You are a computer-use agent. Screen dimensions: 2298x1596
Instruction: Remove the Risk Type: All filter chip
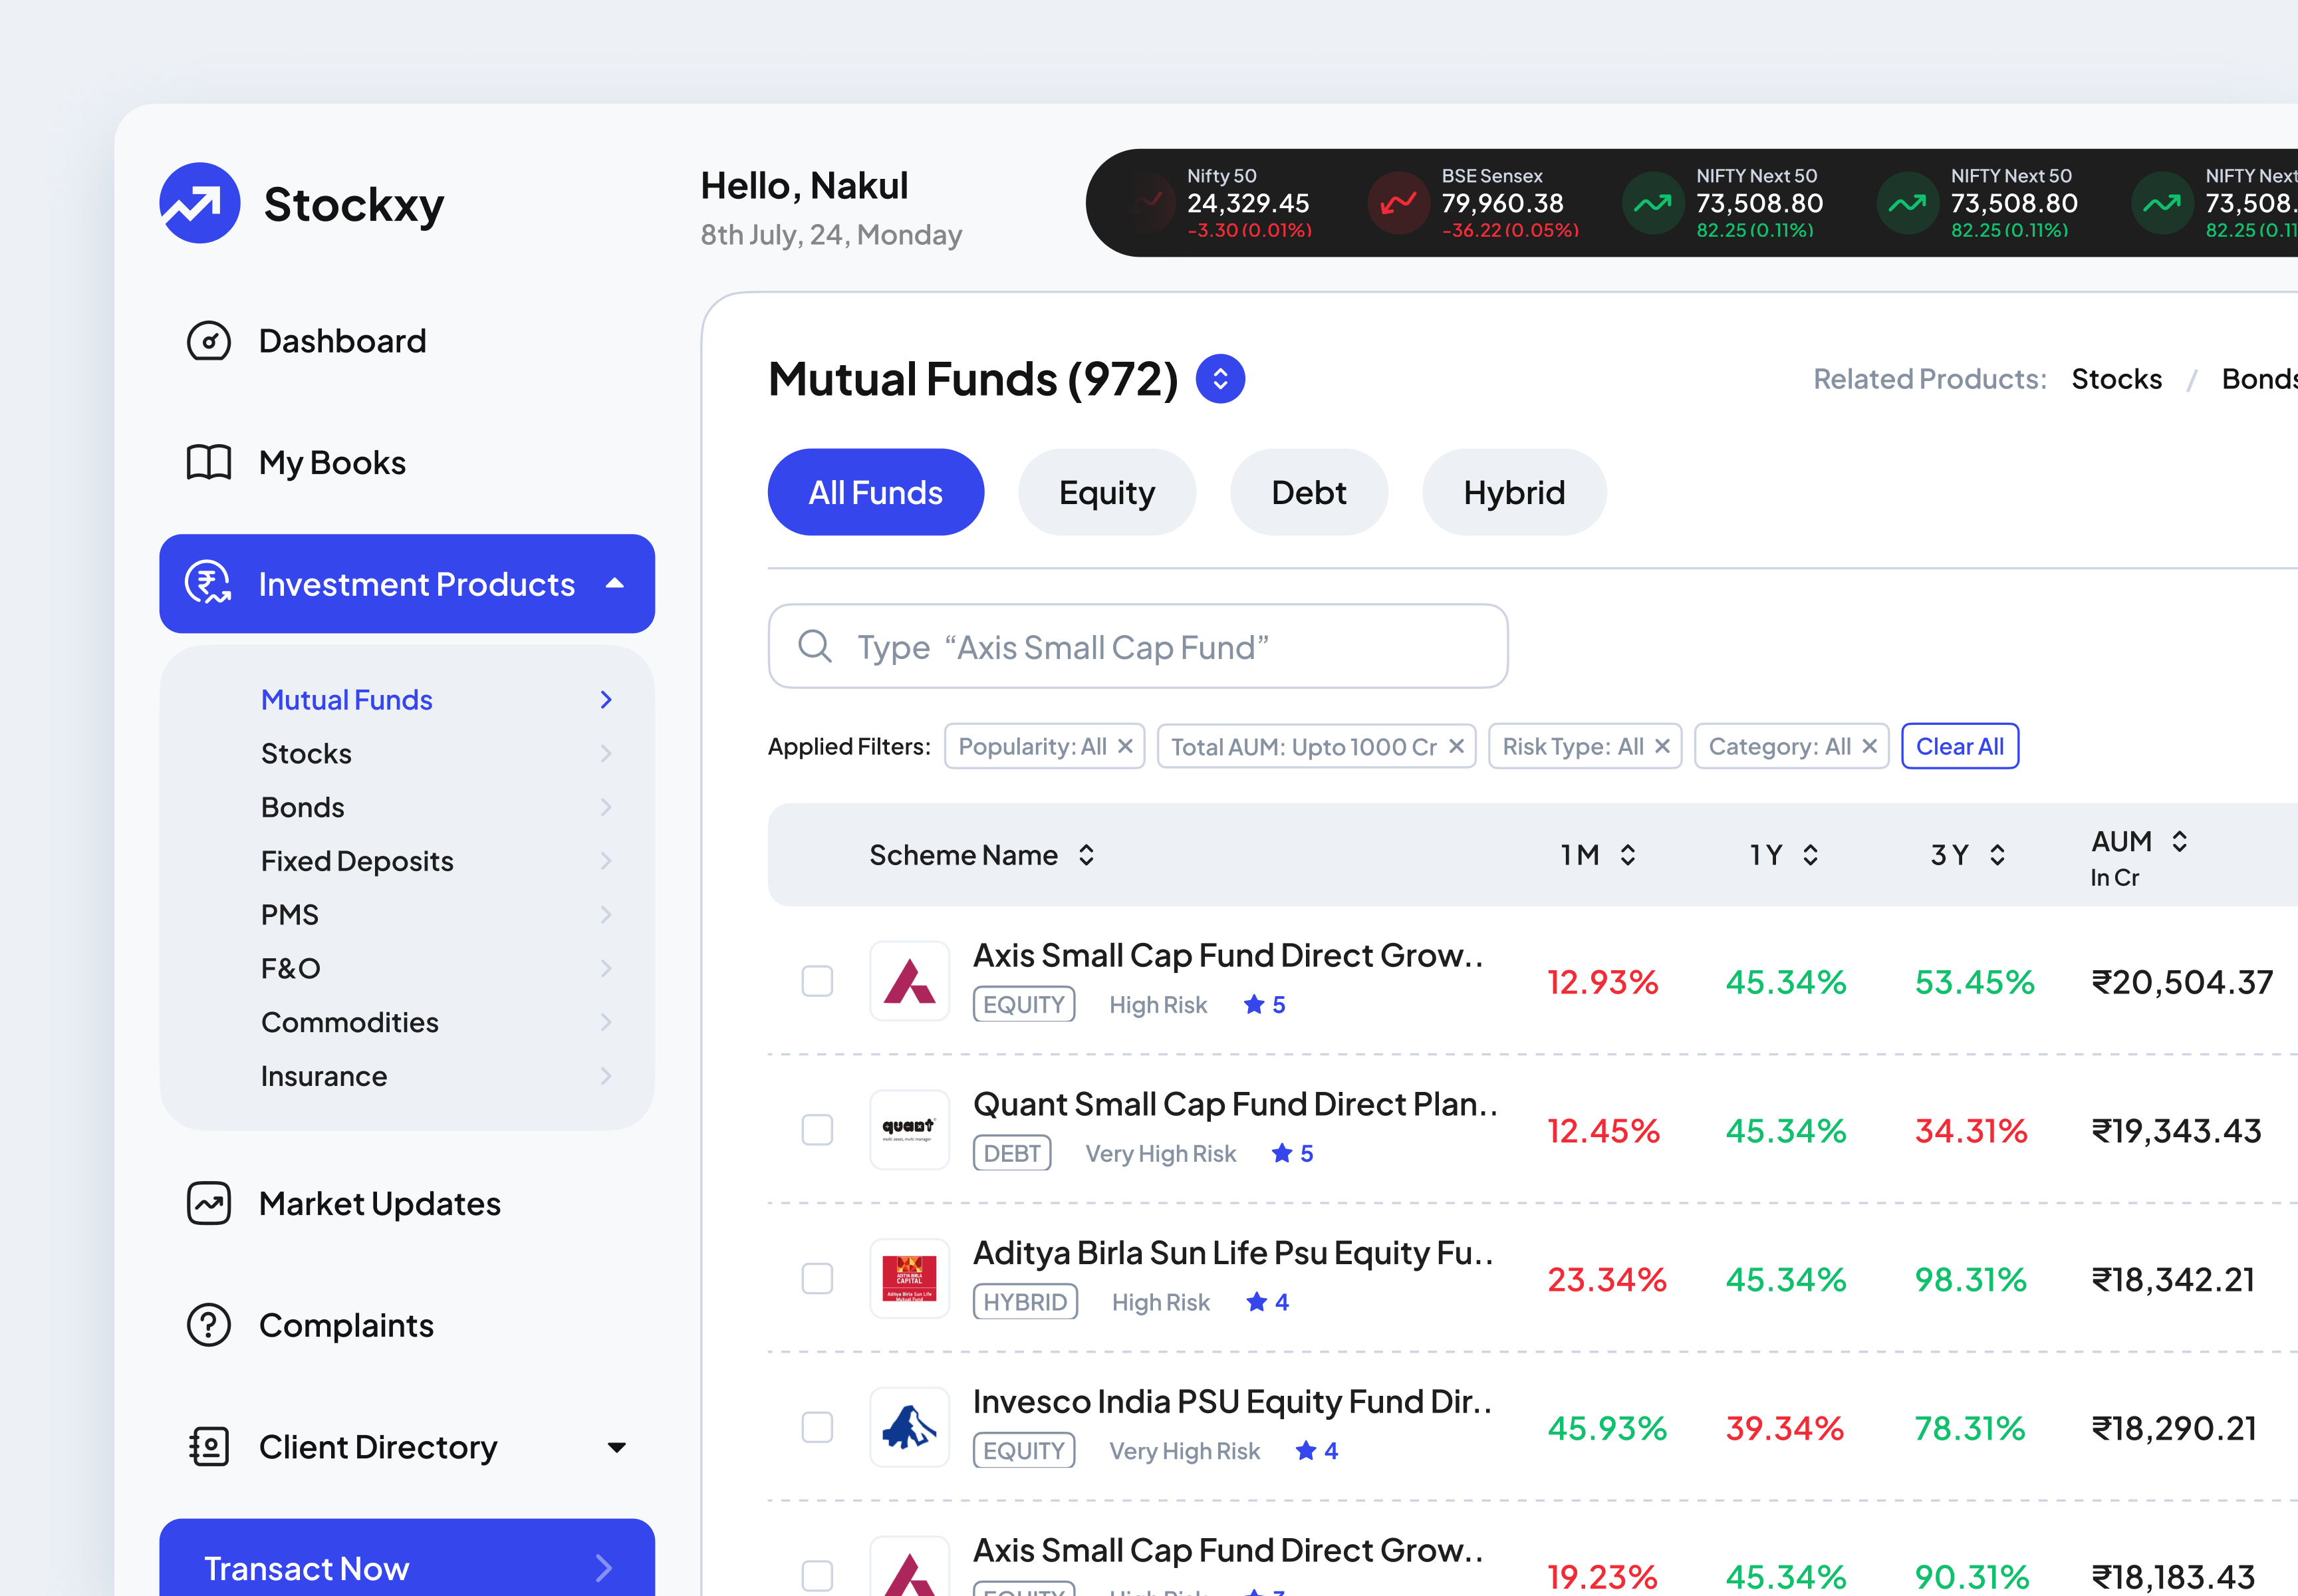click(x=1662, y=746)
